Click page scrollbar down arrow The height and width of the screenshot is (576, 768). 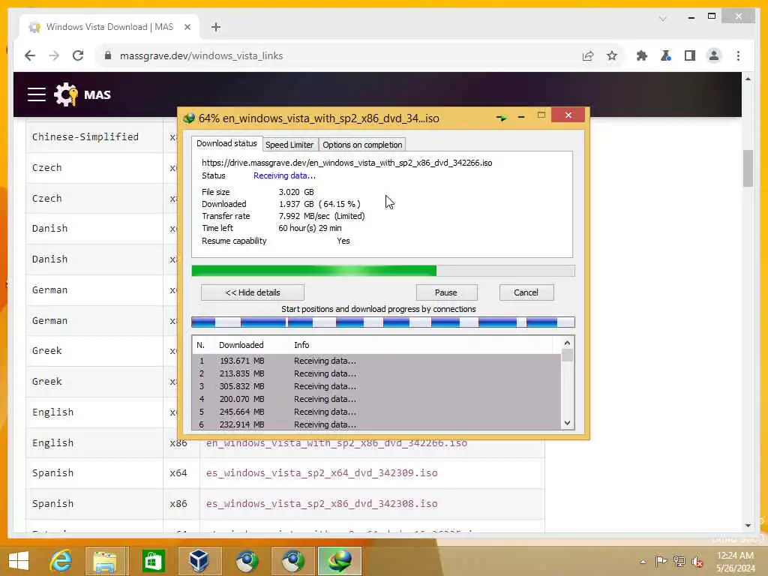pos(748,526)
